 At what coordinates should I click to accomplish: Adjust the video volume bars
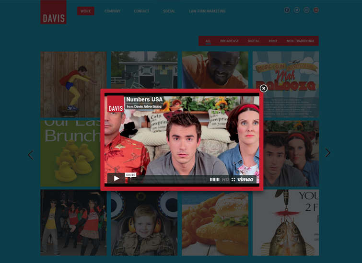pyautogui.click(x=214, y=180)
